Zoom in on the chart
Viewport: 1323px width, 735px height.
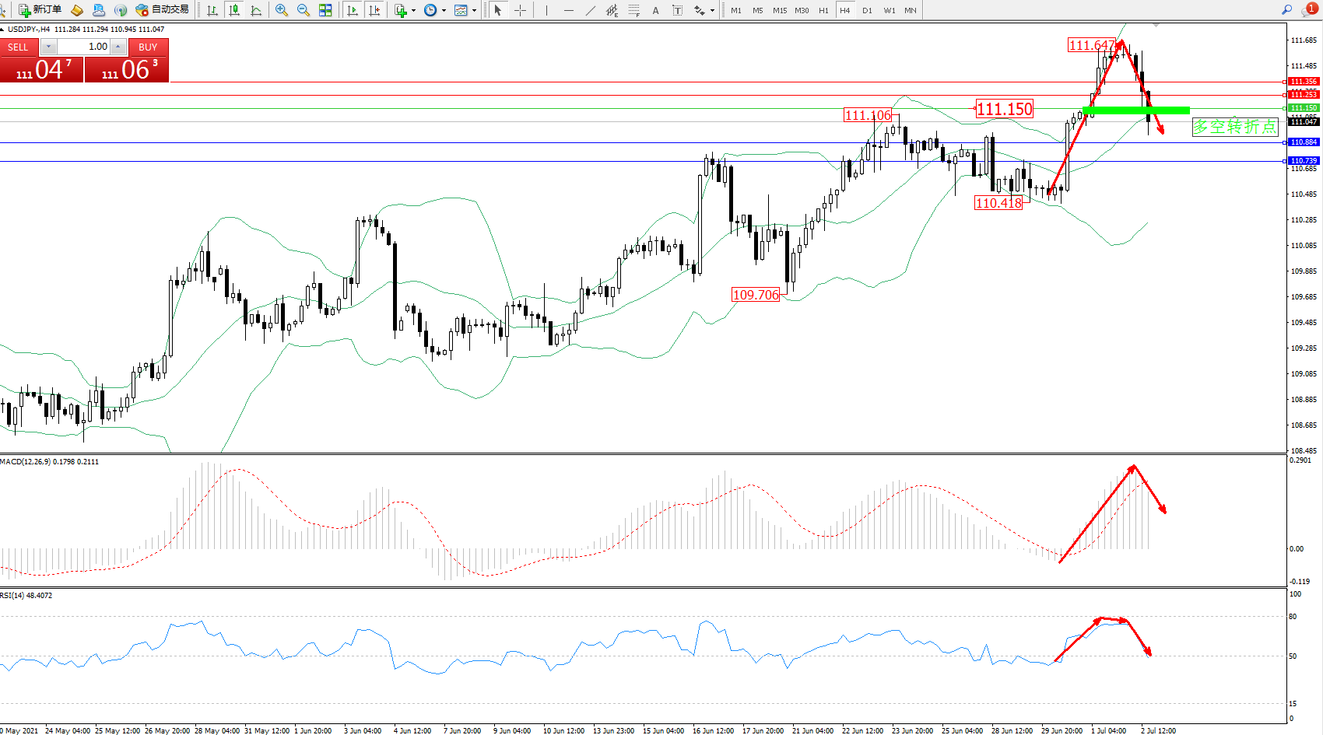click(282, 10)
